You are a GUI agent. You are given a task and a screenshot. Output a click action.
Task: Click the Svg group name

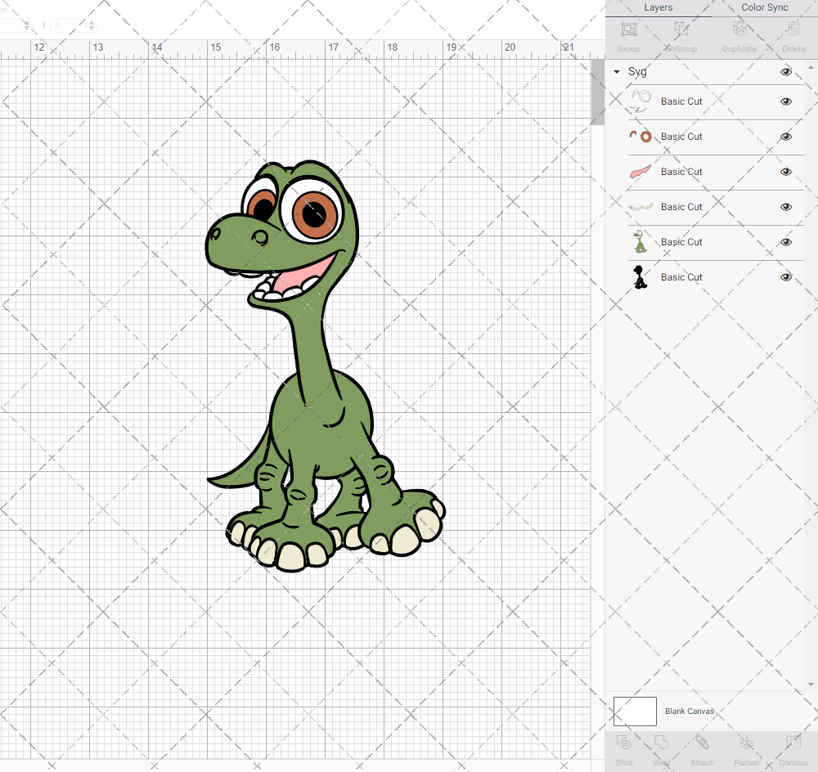click(637, 71)
